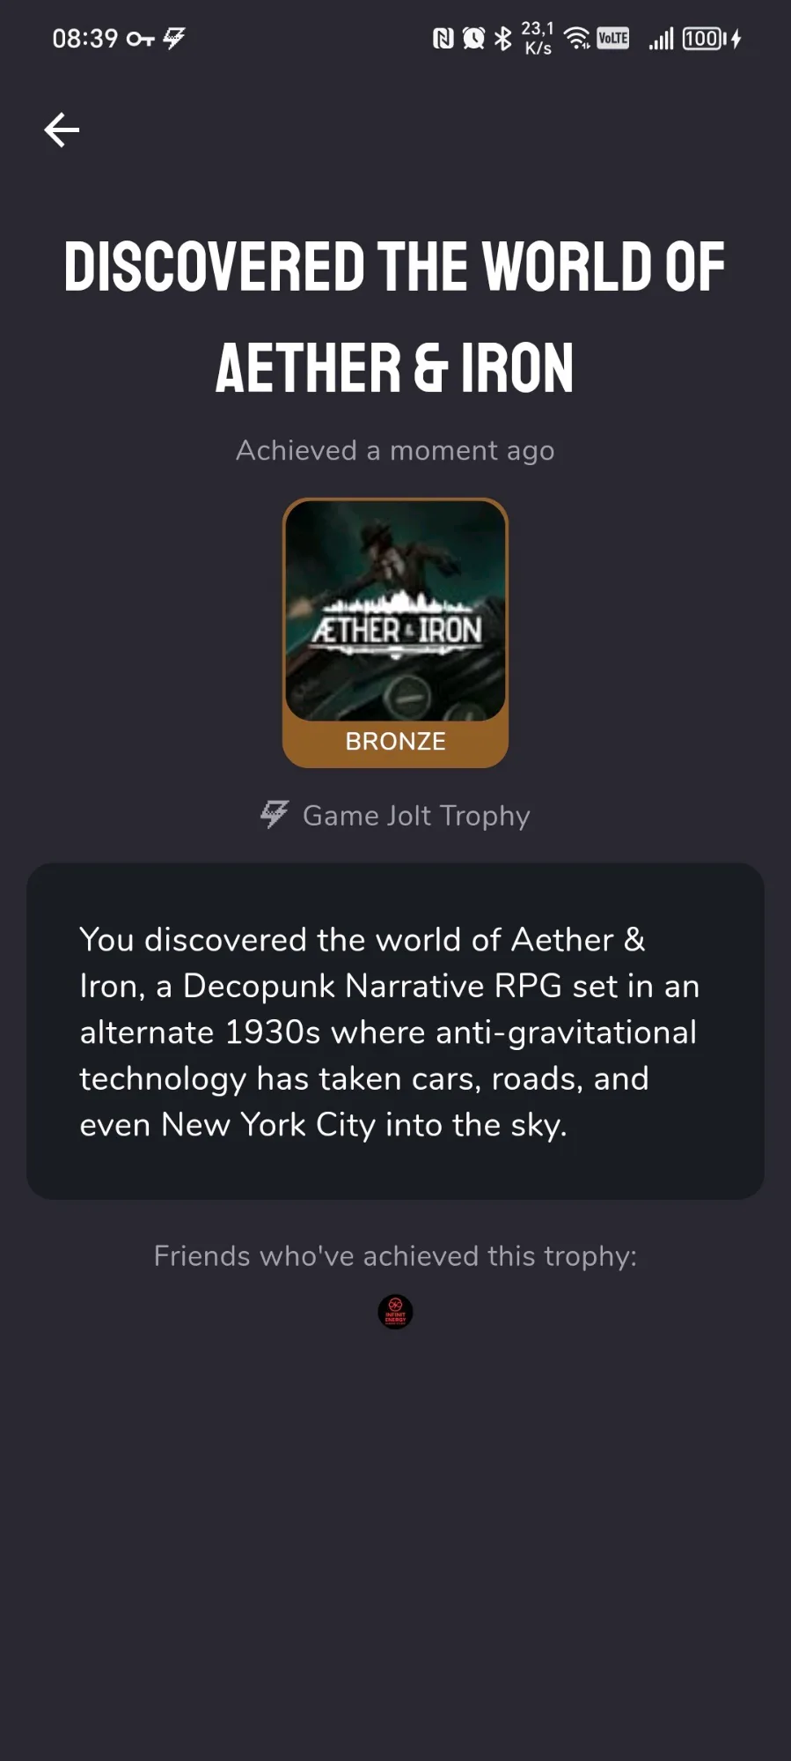Tap the Wi-Fi signal icon
The height and width of the screenshot is (1761, 791).
click(x=577, y=38)
